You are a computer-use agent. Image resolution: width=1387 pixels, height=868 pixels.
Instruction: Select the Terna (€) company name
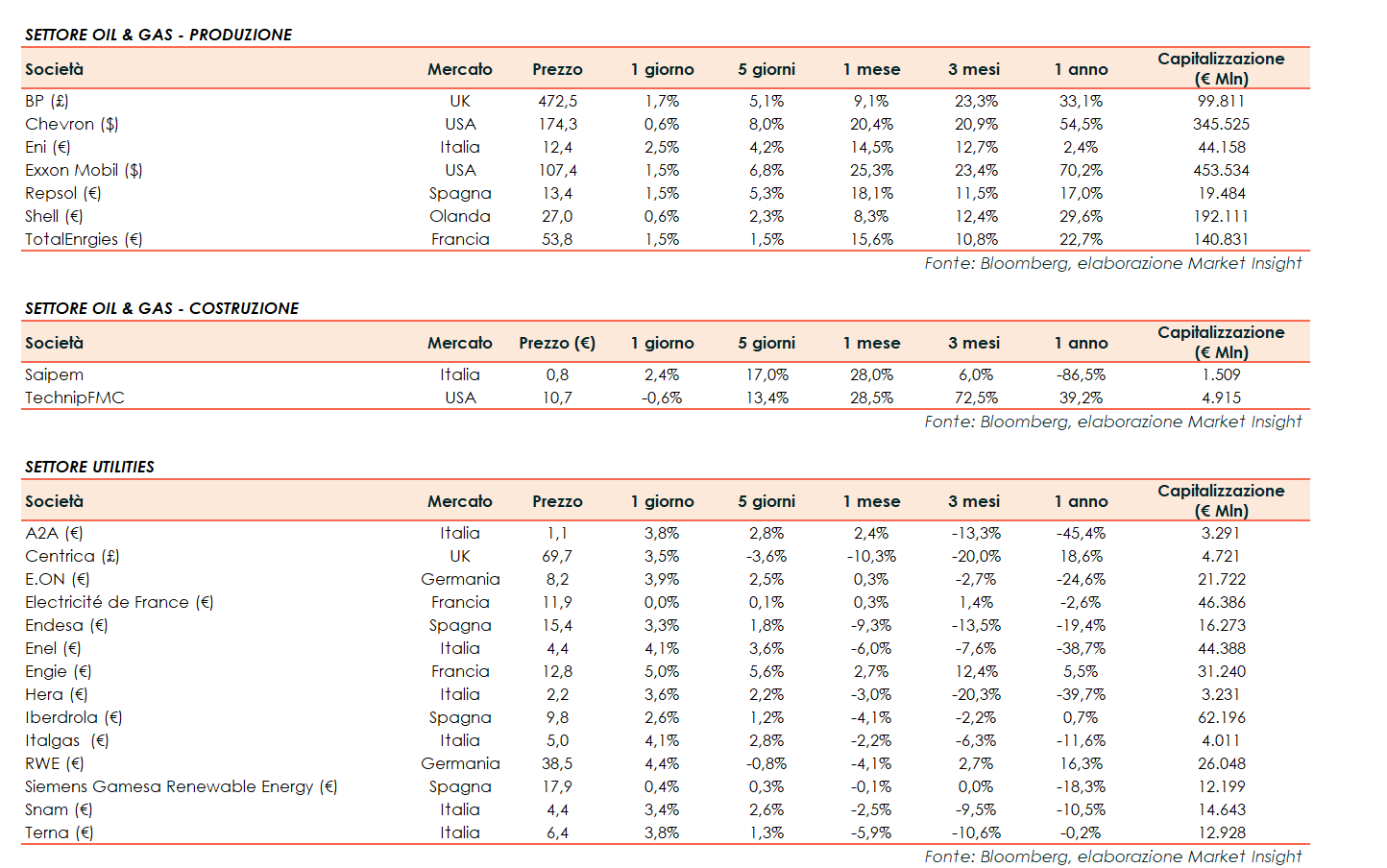click(x=59, y=832)
